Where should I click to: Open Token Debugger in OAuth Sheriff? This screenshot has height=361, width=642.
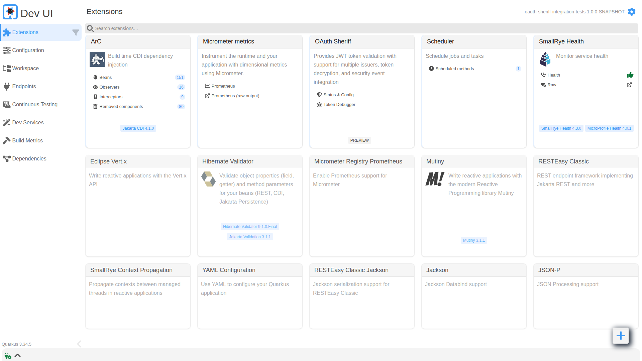click(x=339, y=105)
